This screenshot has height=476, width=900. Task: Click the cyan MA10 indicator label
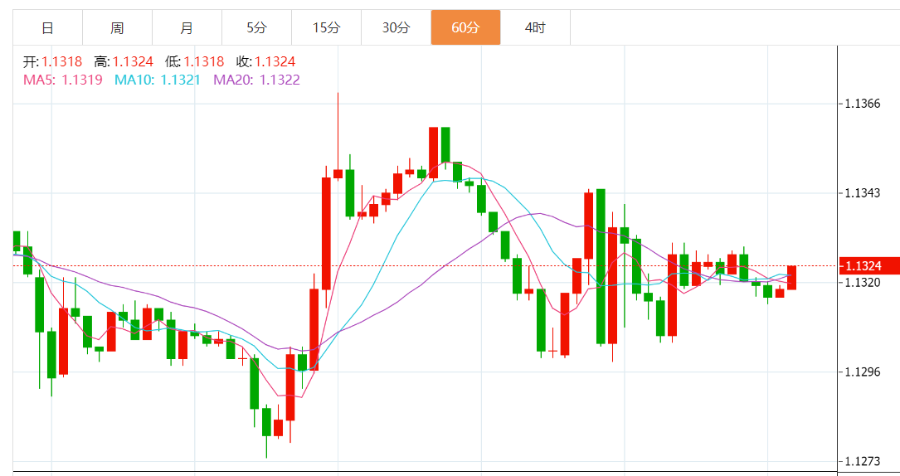tap(157, 80)
